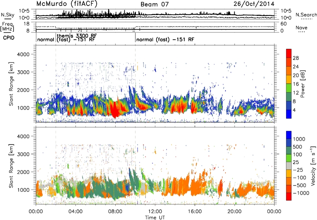
Task: Click the '4000' tick of the power panel
Action: [x=23, y=54]
